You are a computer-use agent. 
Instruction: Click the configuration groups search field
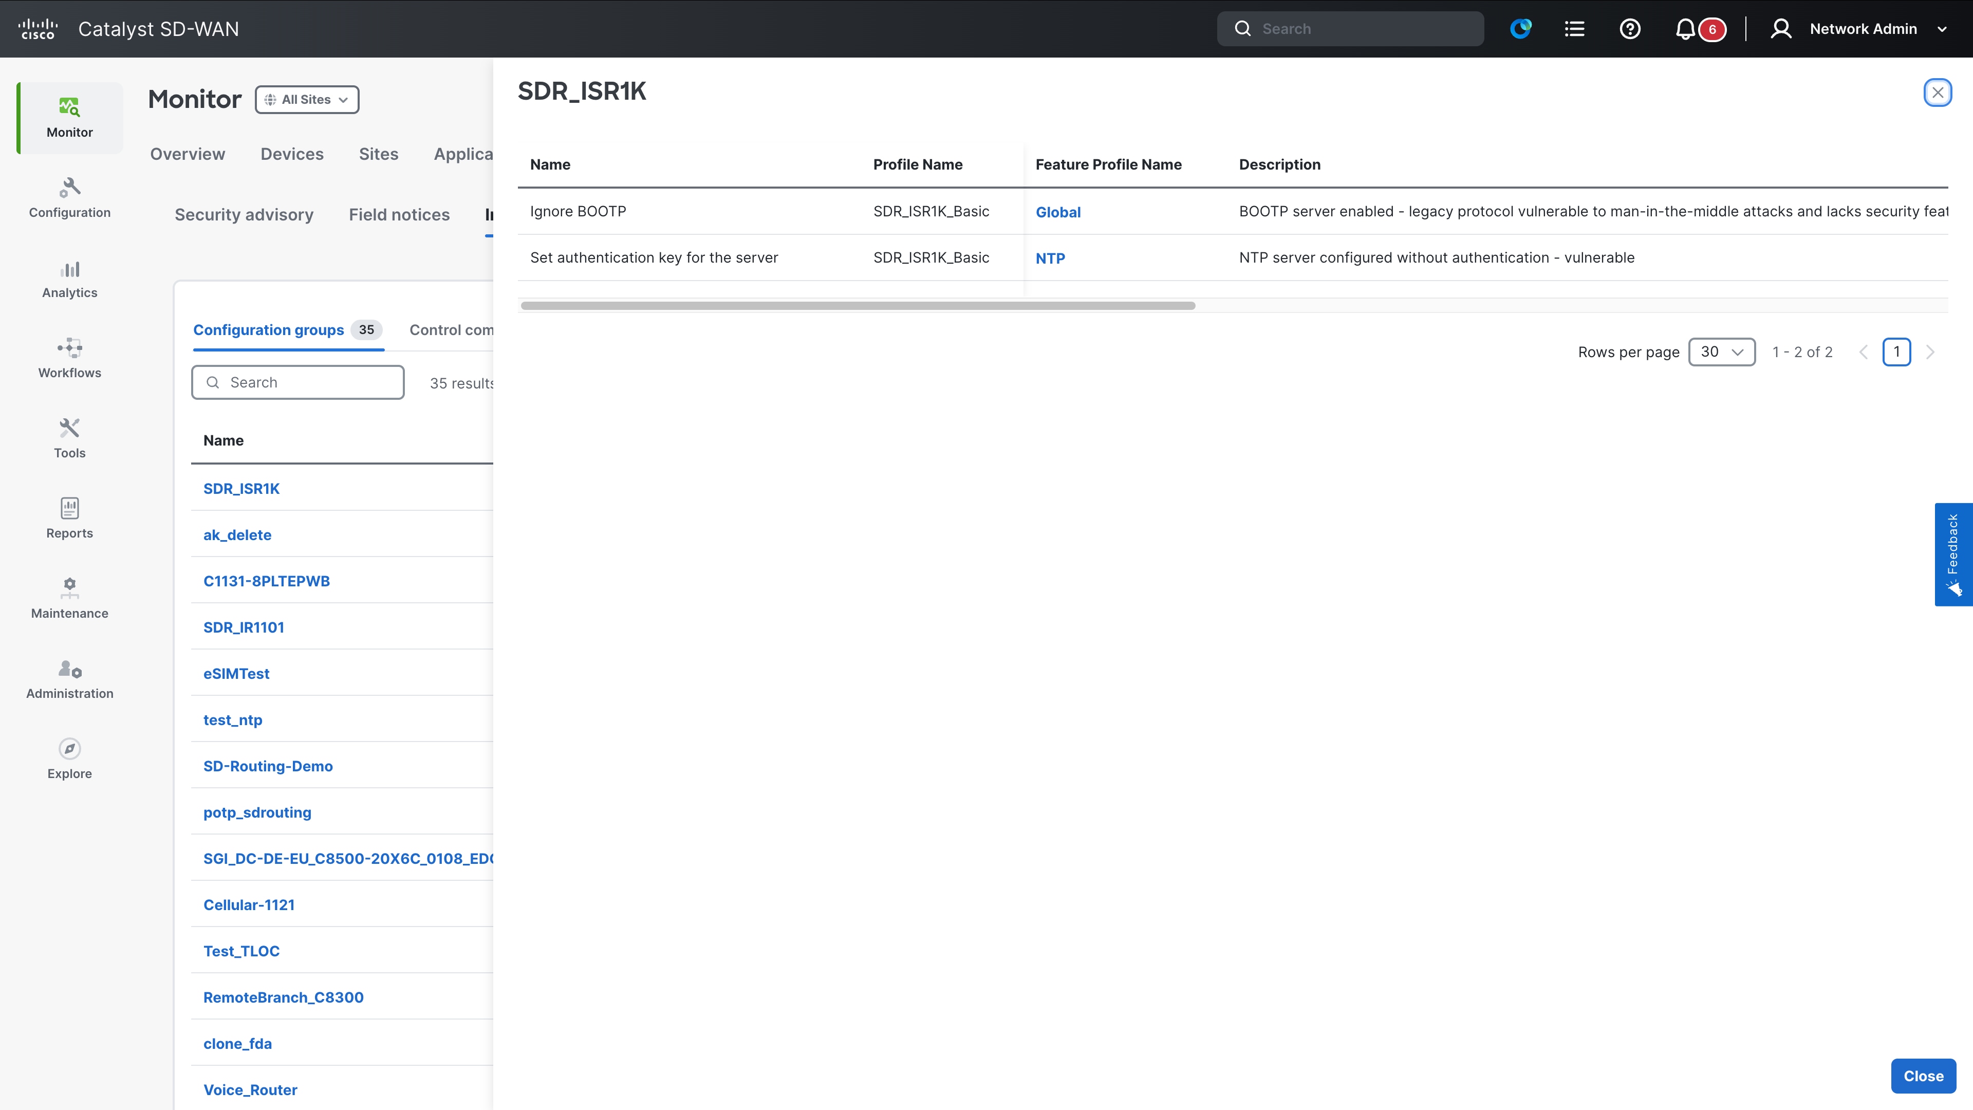coord(298,382)
